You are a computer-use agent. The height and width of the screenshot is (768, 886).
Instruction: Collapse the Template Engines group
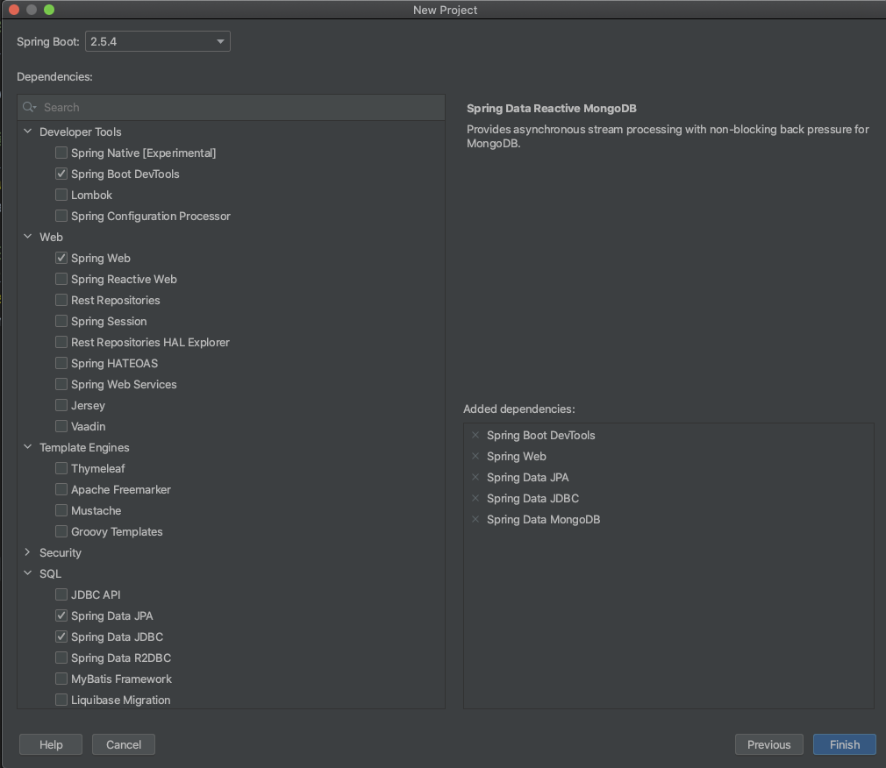pyautogui.click(x=28, y=446)
